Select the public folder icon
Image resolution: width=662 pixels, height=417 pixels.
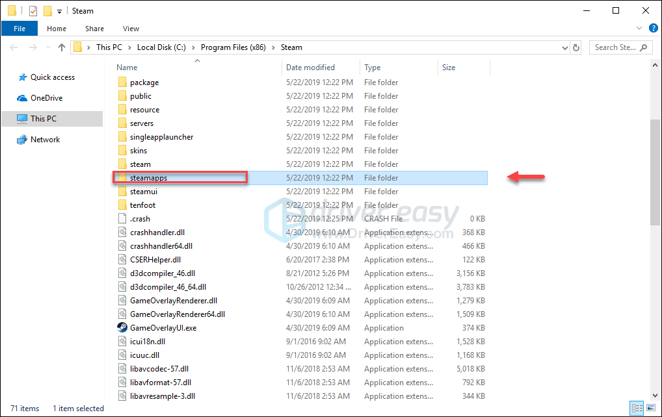click(122, 96)
